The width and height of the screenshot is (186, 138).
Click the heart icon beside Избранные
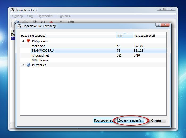[28, 41]
